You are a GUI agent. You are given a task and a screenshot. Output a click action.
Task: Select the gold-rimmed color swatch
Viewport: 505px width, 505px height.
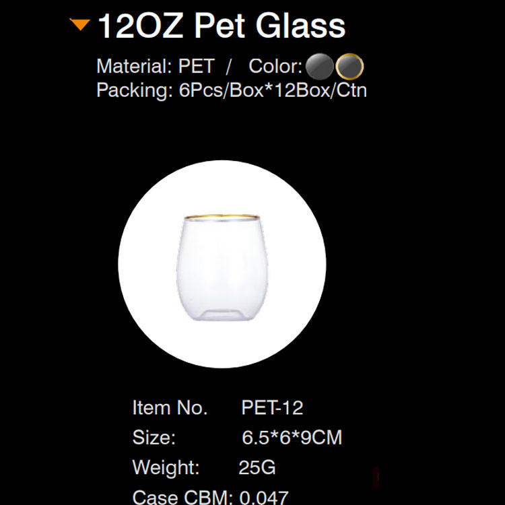pyautogui.click(x=349, y=67)
